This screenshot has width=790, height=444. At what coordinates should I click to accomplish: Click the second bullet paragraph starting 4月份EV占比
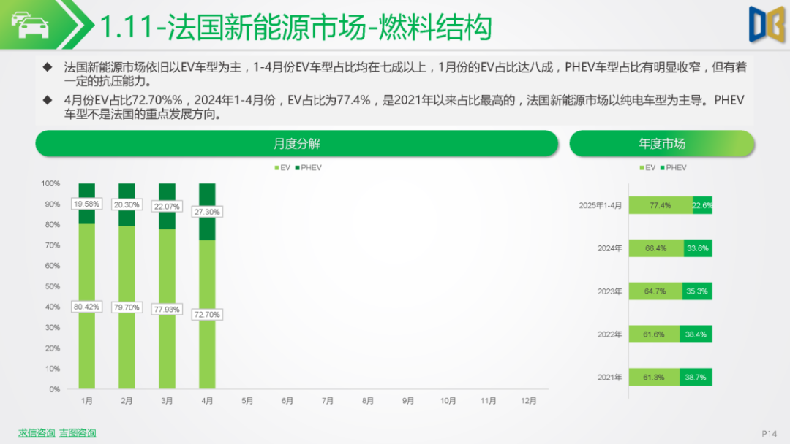(x=404, y=107)
